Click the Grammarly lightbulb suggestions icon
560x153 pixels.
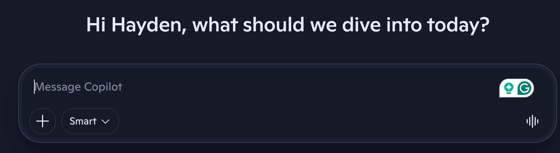pos(509,88)
